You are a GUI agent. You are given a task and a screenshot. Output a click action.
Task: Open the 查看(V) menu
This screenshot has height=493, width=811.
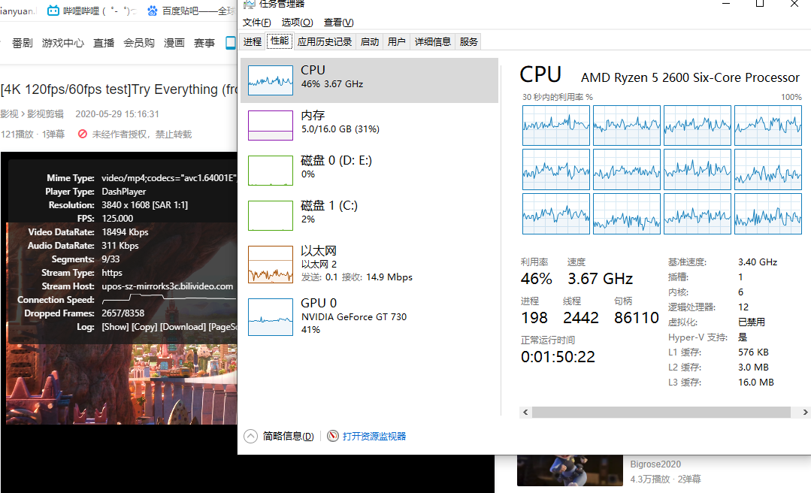(x=338, y=23)
